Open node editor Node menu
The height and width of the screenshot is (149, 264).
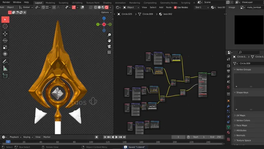pyautogui.click(x=169, y=7)
